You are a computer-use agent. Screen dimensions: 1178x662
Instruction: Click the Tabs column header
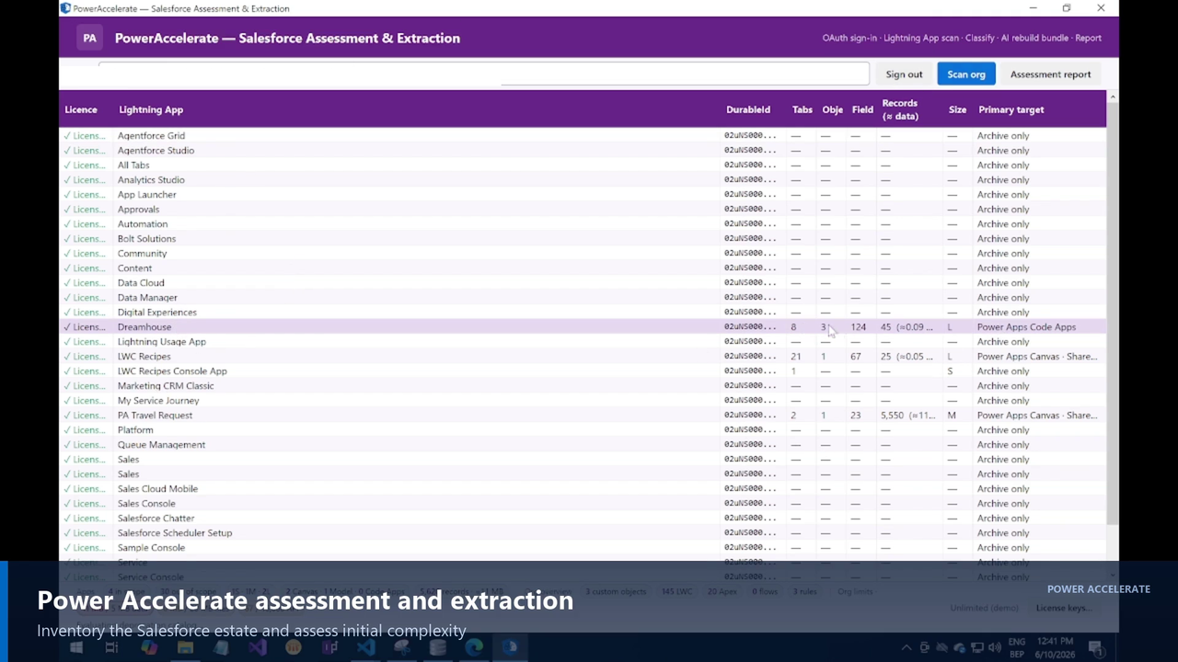tap(803, 109)
